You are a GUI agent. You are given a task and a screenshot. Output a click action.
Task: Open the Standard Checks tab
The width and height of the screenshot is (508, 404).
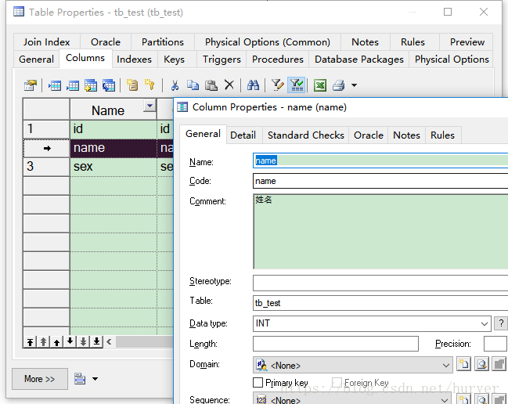coord(306,135)
